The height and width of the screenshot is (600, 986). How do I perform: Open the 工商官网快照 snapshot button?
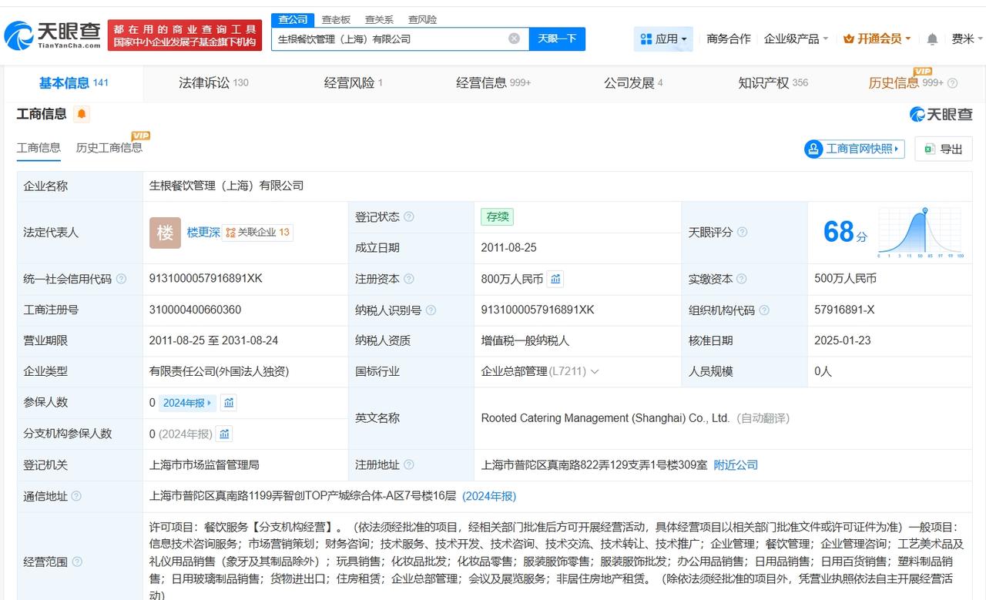pyautogui.click(x=854, y=149)
